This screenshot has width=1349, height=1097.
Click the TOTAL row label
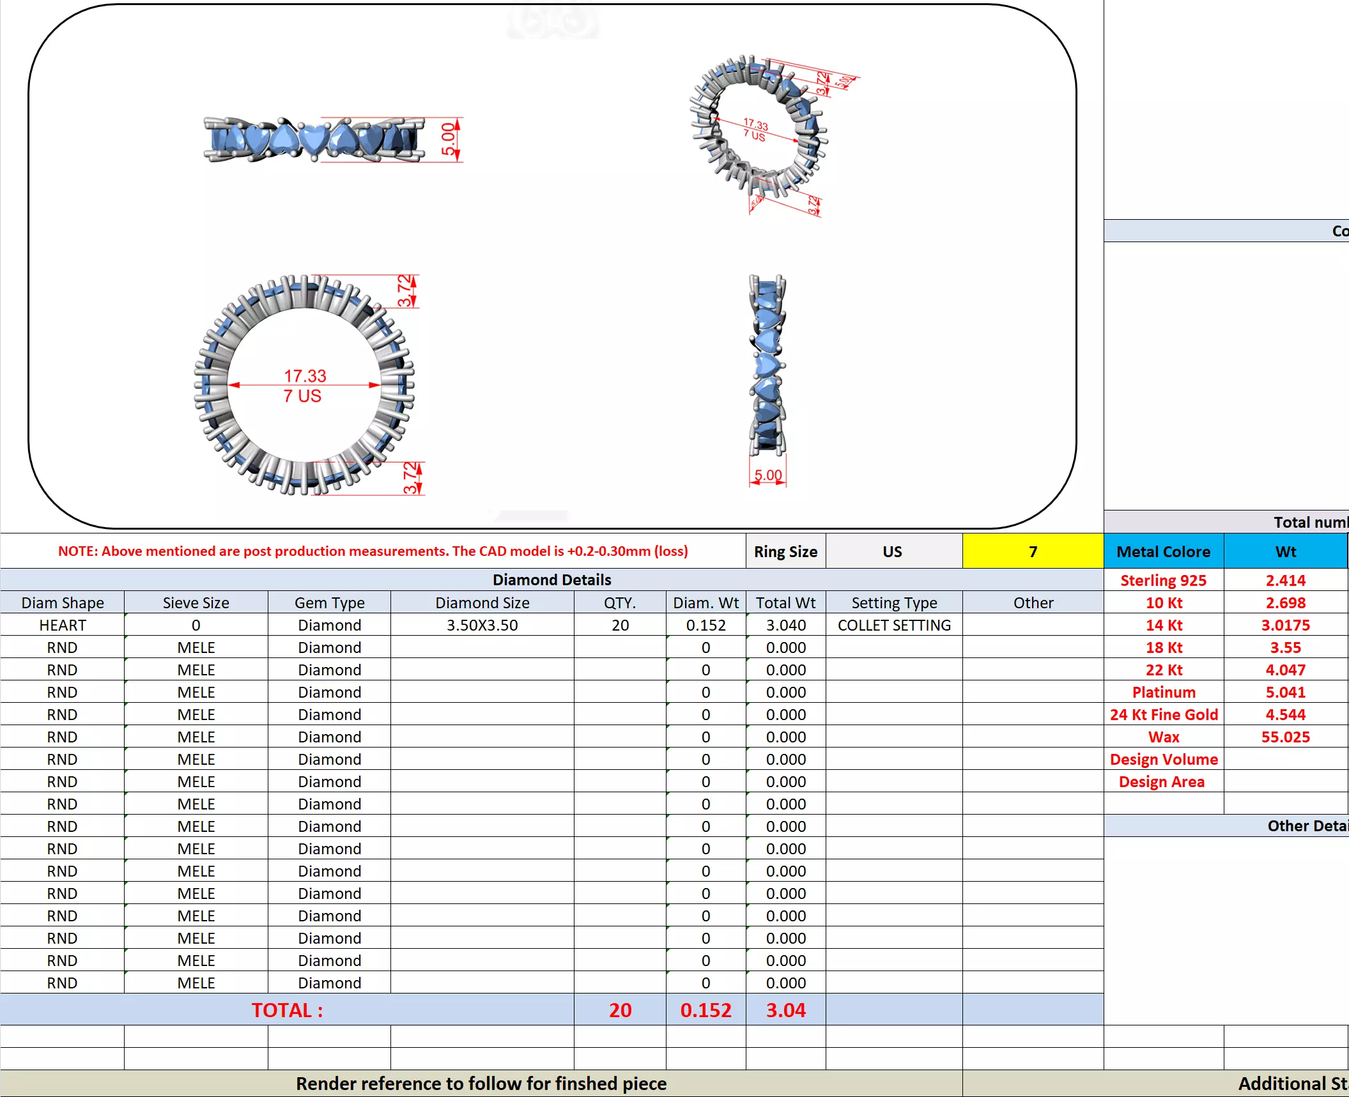tap(287, 1009)
